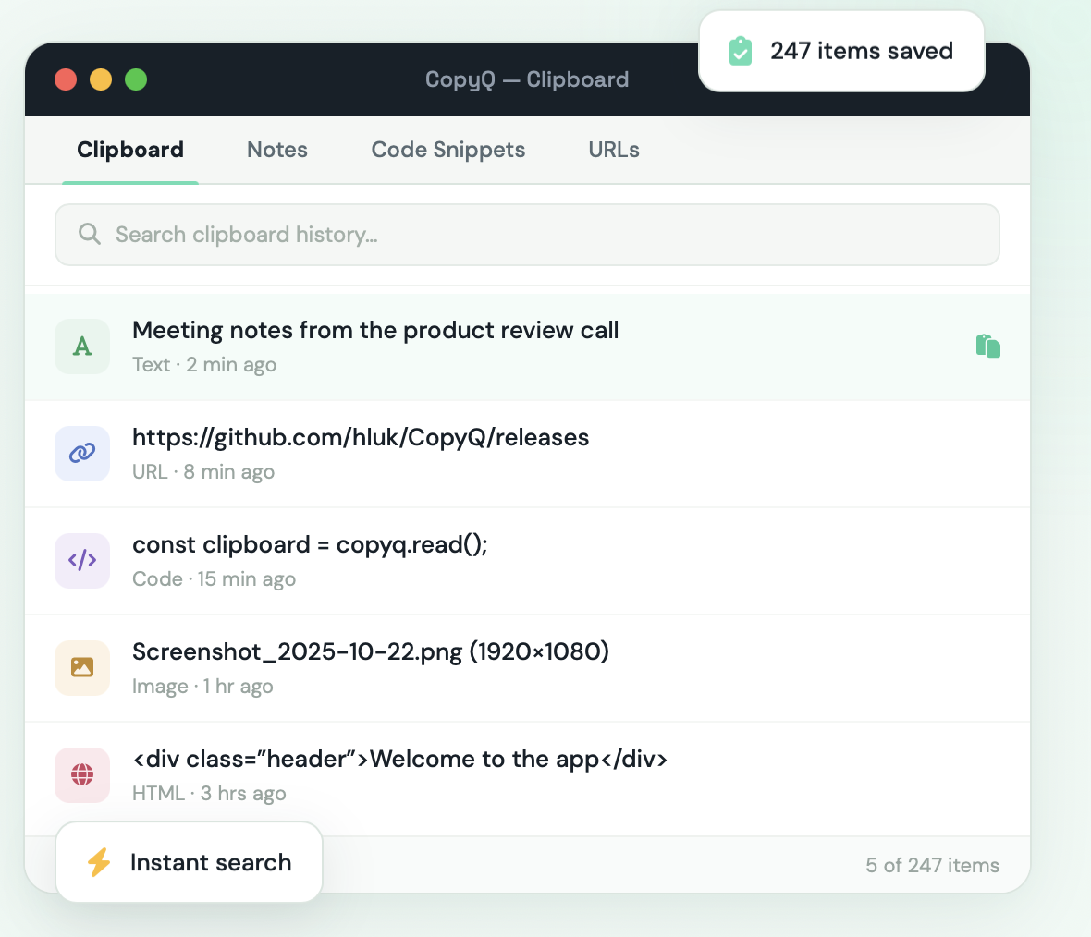Select the Clipboard tab
This screenshot has height=937, width=1091.
(130, 150)
